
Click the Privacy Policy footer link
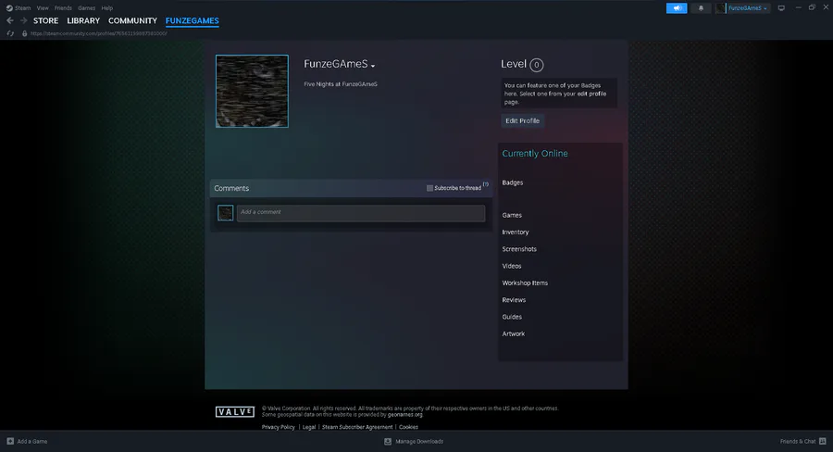[x=279, y=427]
